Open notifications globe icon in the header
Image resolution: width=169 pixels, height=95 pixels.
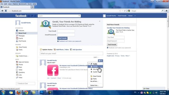tap(35, 16)
